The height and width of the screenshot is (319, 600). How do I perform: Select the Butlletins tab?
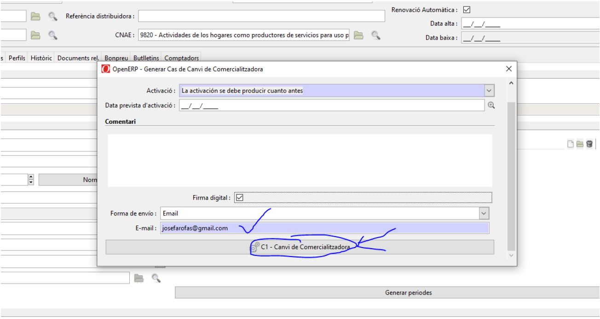tap(146, 58)
